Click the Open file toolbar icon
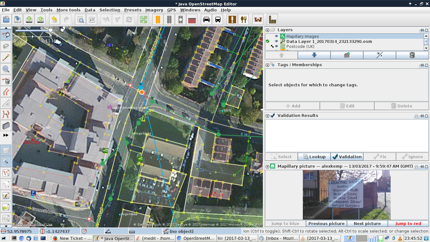 (7, 20)
